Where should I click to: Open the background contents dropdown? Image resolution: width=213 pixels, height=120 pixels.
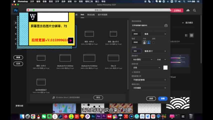(146, 68)
